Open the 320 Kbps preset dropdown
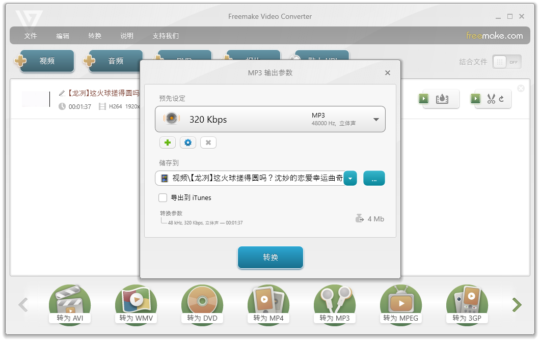 point(377,119)
